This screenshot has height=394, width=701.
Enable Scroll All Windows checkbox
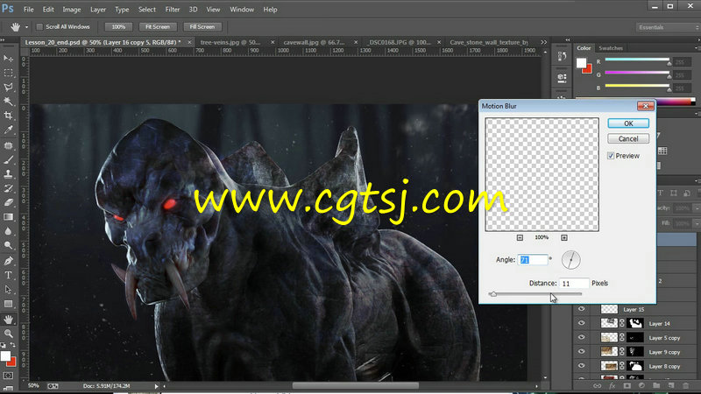tap(39, 27)
